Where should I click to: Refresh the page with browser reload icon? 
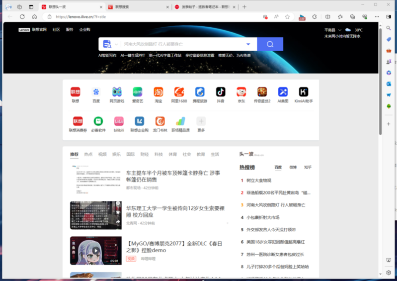(22, 16)
